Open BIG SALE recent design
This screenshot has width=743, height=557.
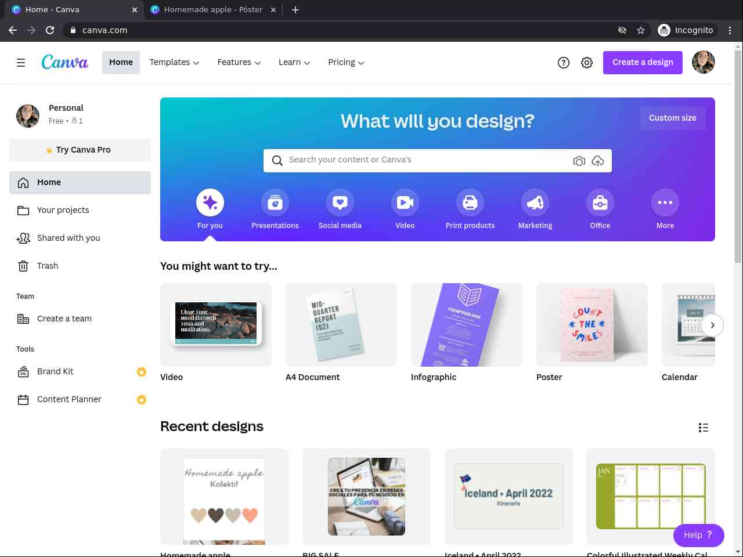(366, 497)
